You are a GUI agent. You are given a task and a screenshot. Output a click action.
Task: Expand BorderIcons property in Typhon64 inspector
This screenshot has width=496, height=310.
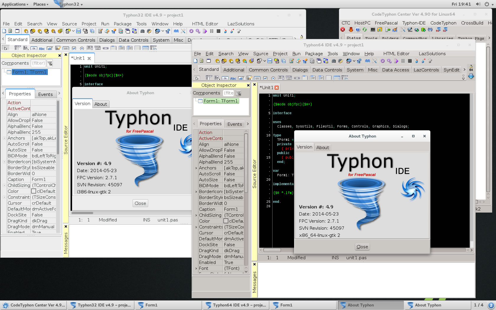196,192
